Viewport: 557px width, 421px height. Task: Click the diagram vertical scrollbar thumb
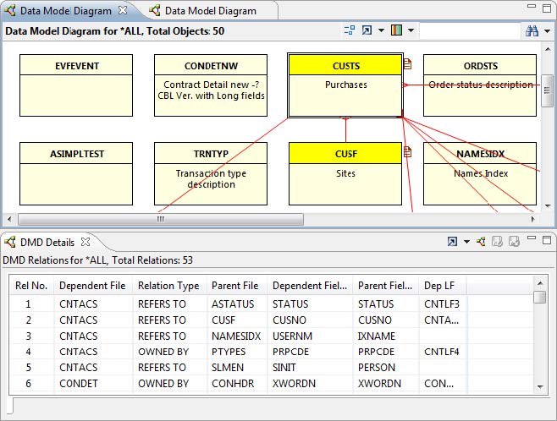(547, 90)
